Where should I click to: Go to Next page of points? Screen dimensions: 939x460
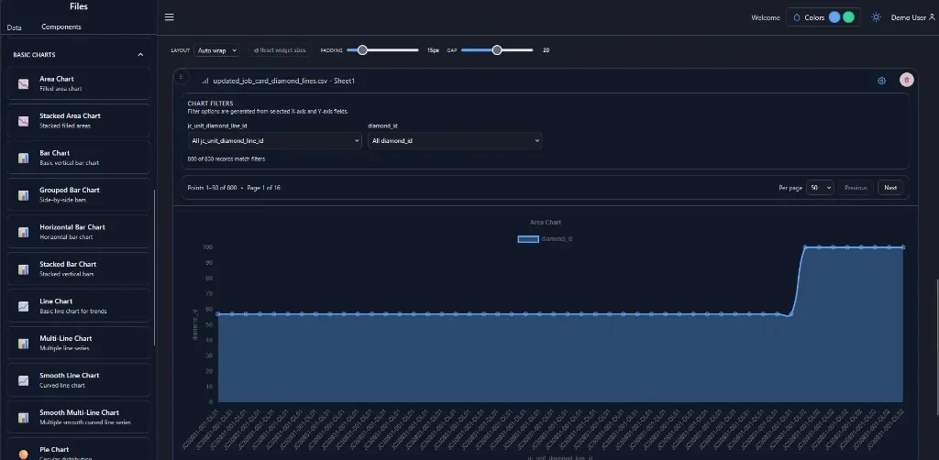tap(890, 188)
